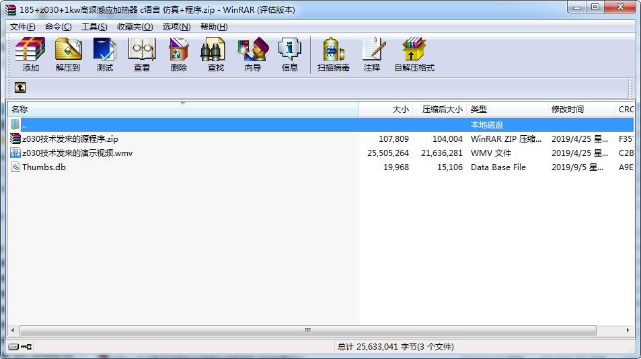Click the WinRAR title bar app icon
Image resolution: width=641 pixels, height=359 pixels.
coord(11,10)
